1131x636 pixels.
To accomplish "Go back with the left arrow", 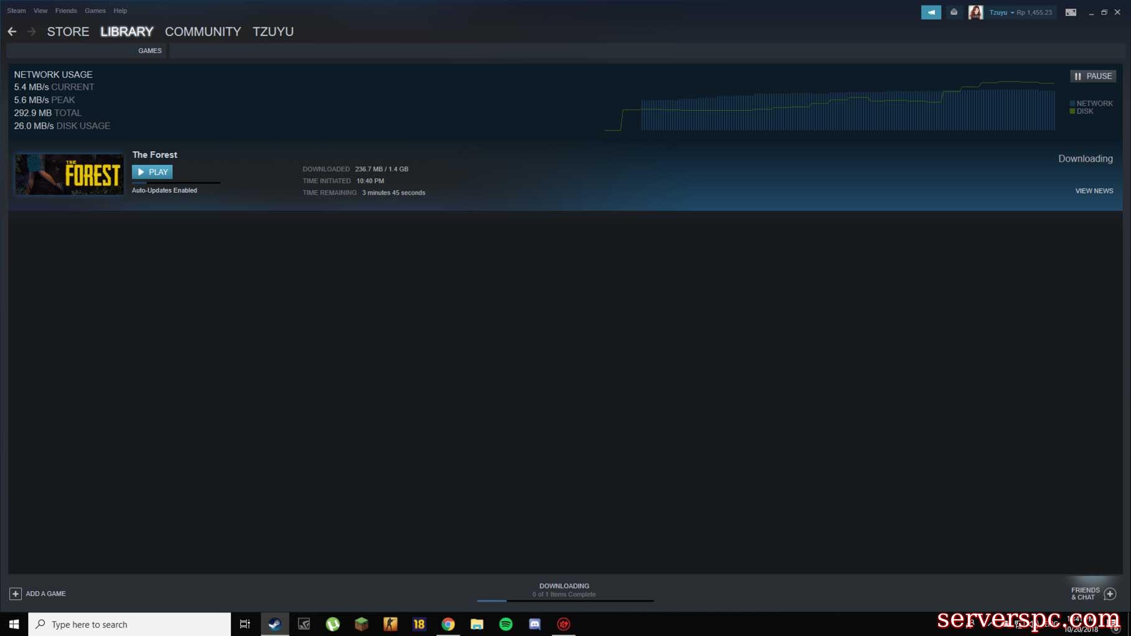I will 12,32.
